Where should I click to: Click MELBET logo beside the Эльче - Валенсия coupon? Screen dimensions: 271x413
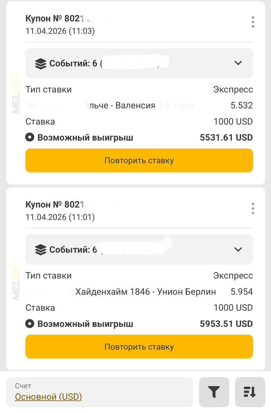(x=16, y=93)
